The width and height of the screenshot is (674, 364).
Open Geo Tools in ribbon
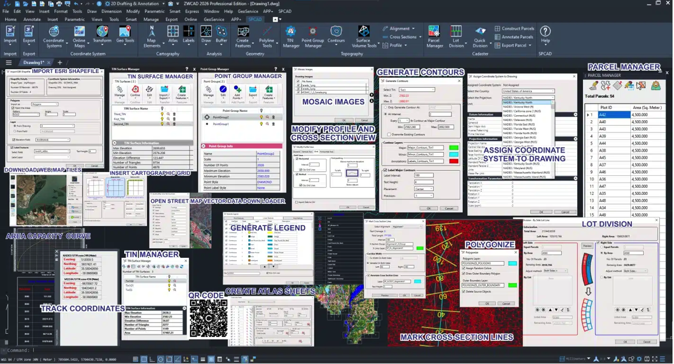point(125,34)
